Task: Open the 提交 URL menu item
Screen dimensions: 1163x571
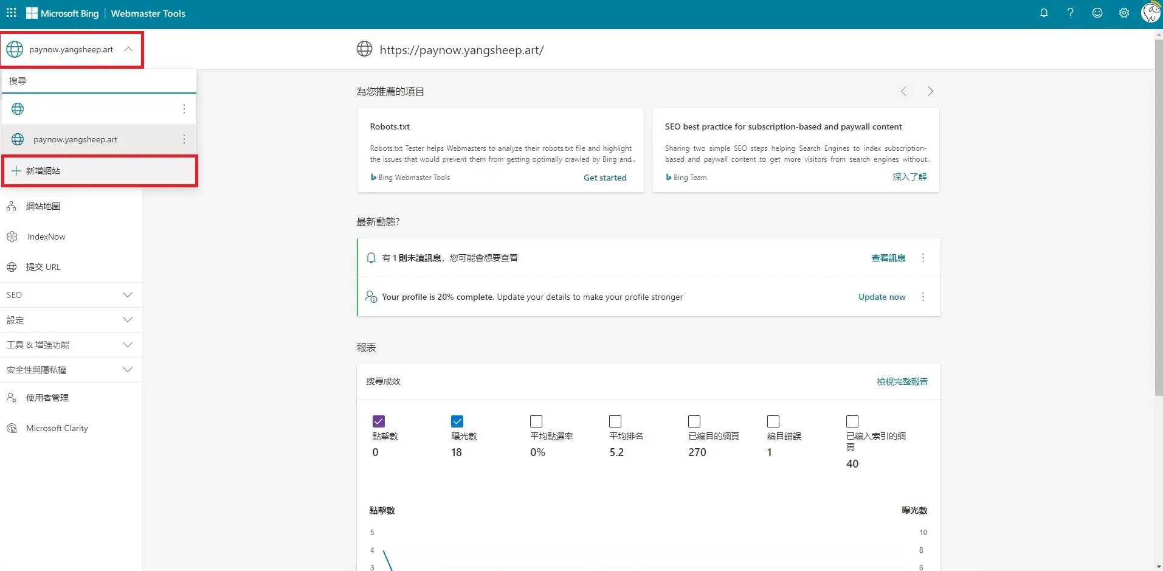Action: (x=71, y=267)
